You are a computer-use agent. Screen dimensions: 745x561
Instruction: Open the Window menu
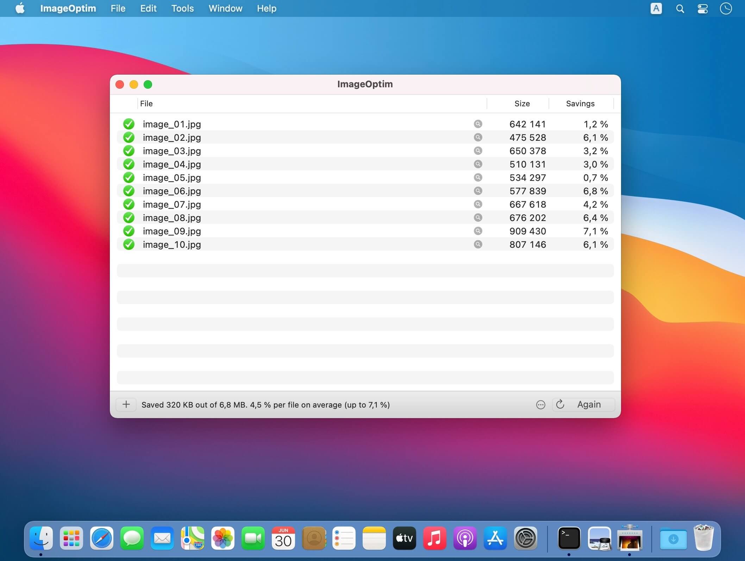[225, 8]
